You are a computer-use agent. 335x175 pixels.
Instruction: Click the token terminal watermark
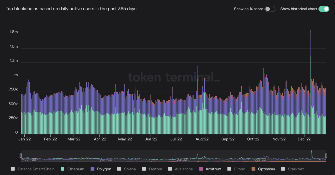pos(173,77)
